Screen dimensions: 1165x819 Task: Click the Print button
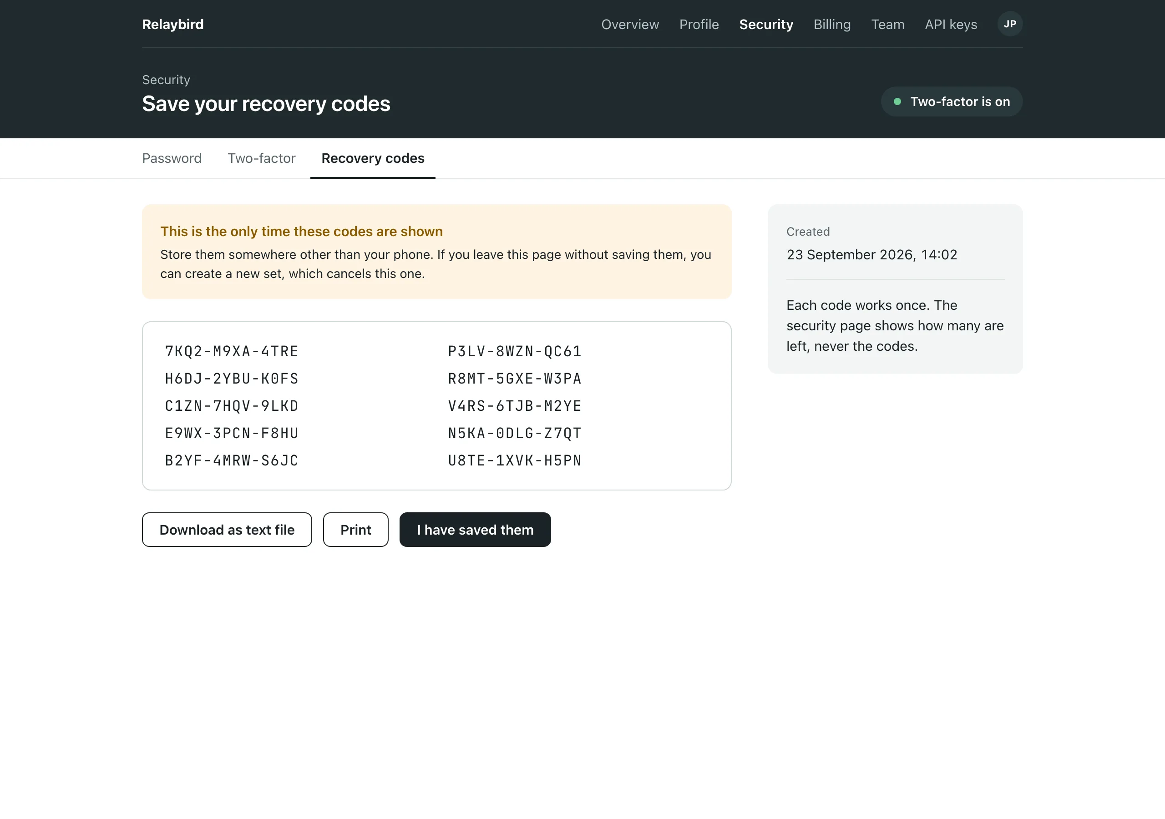pyautogui.click(x=356, y=529)
